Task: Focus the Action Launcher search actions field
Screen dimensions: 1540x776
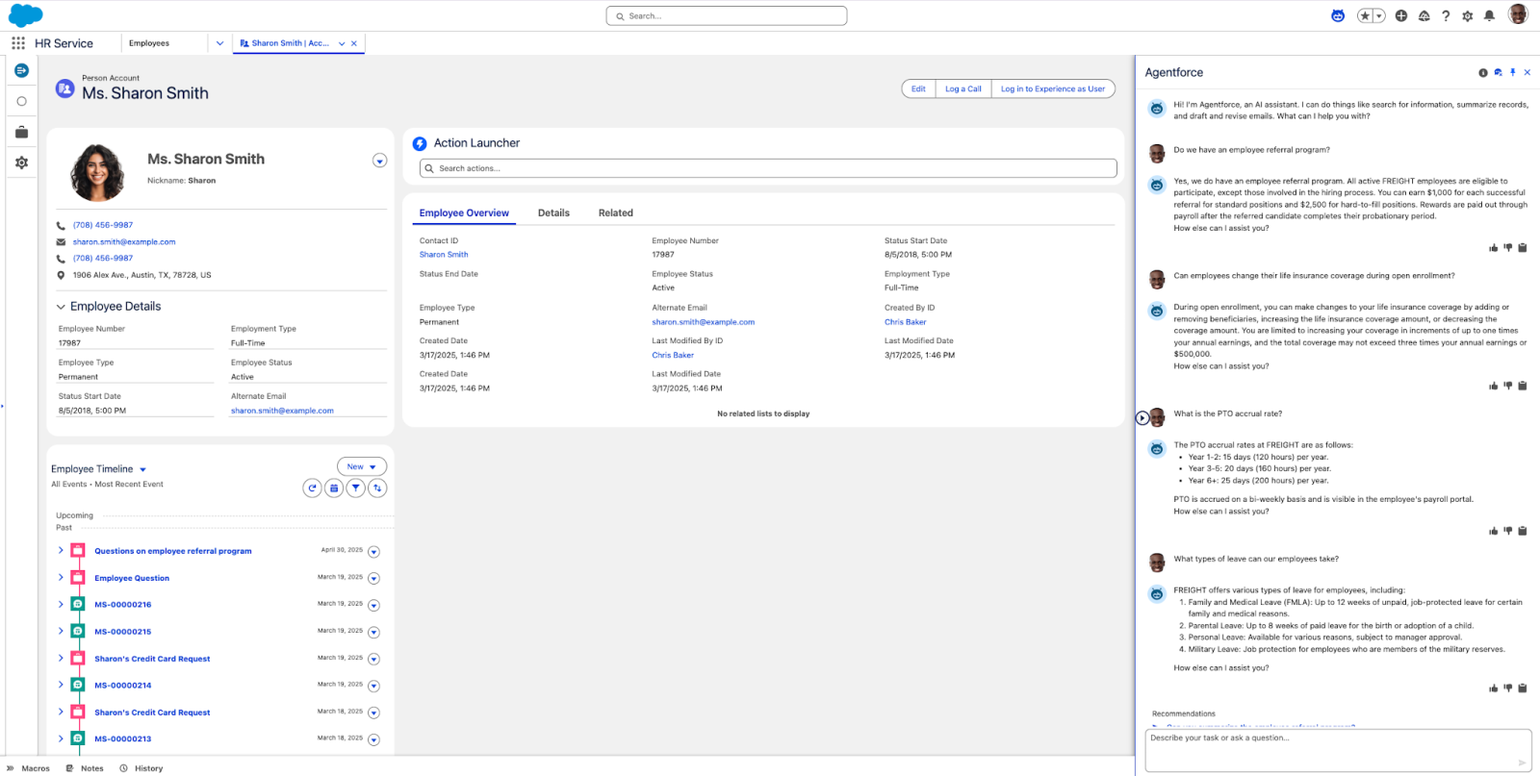Action: point(768,168)
